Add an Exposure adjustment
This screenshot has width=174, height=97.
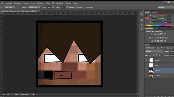click(x=161, y=34)
